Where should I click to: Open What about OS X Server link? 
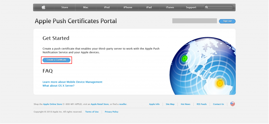tap(58, 86)
